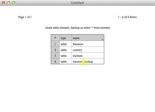Select the name column header
The image size is (155, 112).
pyautogui.click(x=88, y=38)
